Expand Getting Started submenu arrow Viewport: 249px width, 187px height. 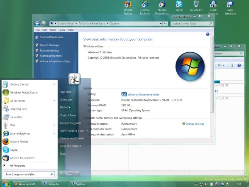pos(54,84)
